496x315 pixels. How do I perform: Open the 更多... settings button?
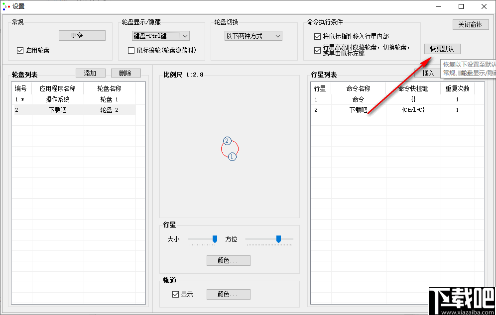coord(82,35)
